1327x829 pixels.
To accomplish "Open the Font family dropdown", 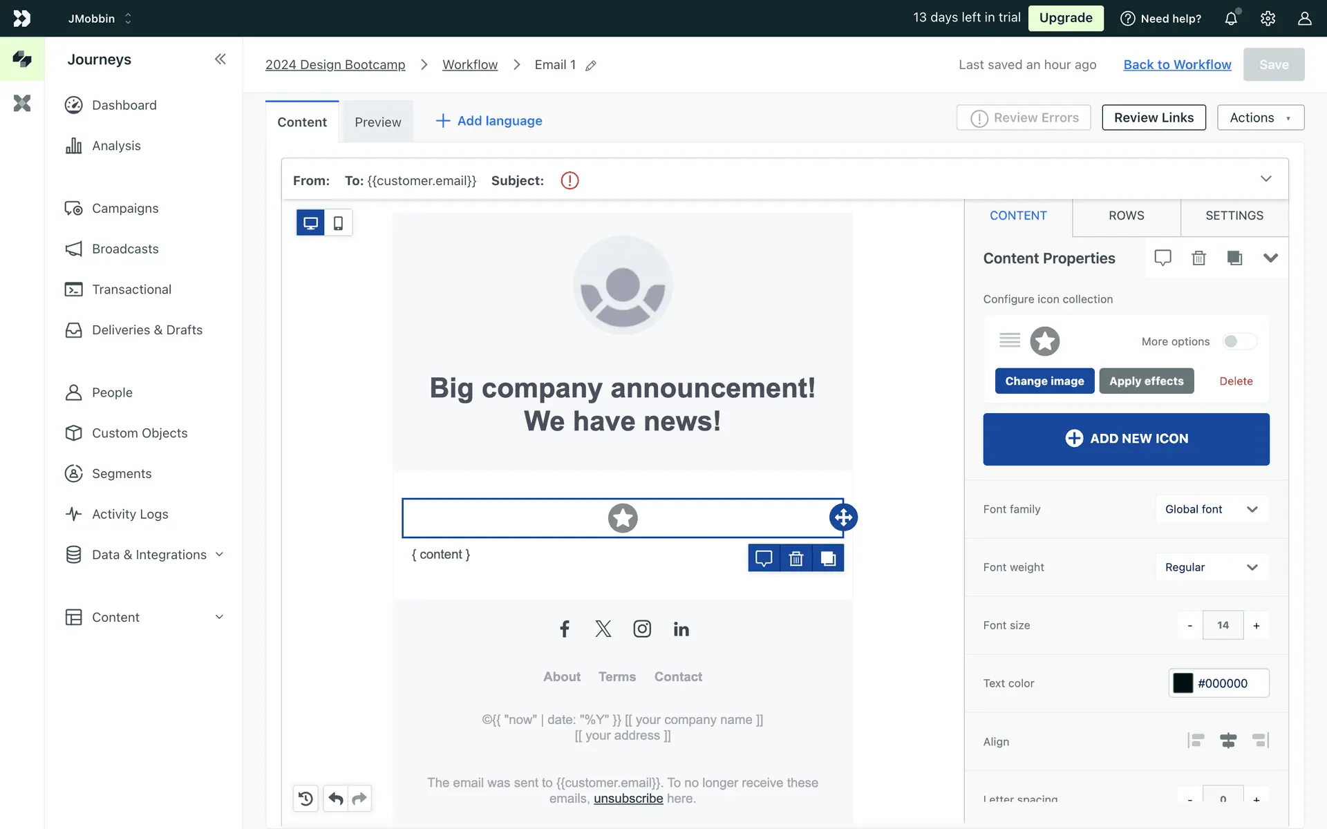I will click(x=1212, y=509).
